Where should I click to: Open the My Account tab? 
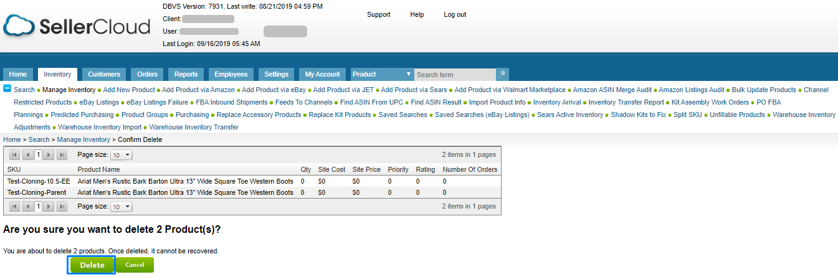tap(323, 74)
